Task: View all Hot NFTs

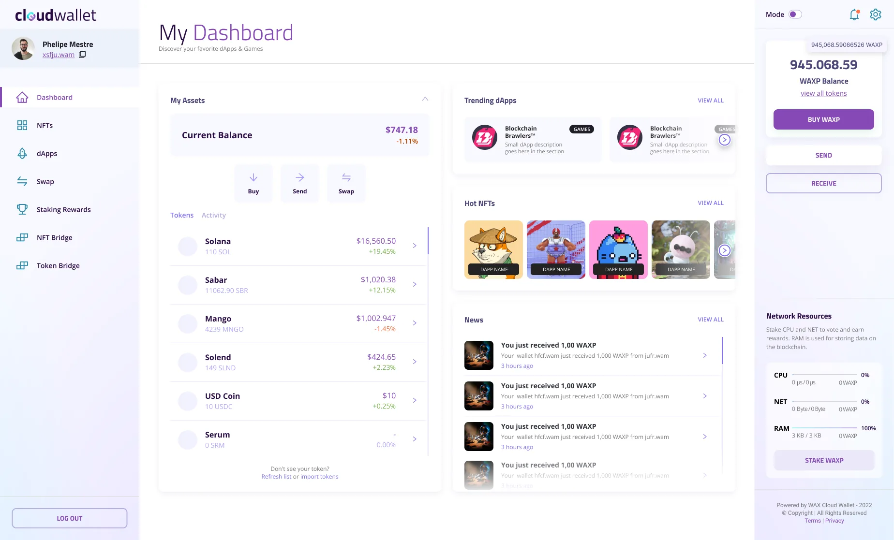Action: [711, 203]
